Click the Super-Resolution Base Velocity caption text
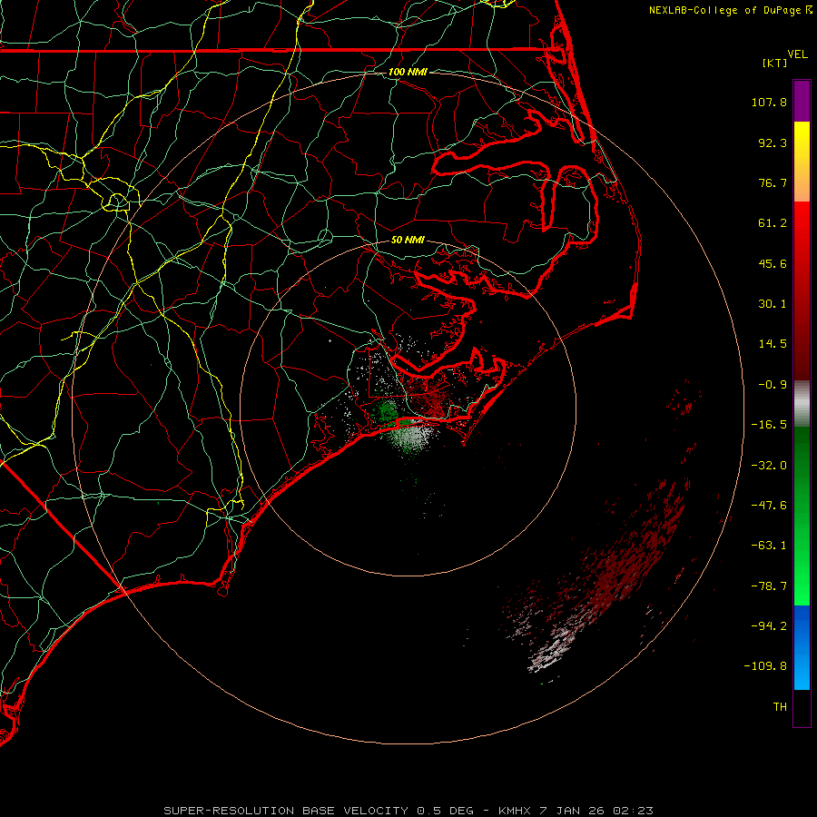Image resolution: width=817 pixels, height=817 pixels. tap(408, 811)
